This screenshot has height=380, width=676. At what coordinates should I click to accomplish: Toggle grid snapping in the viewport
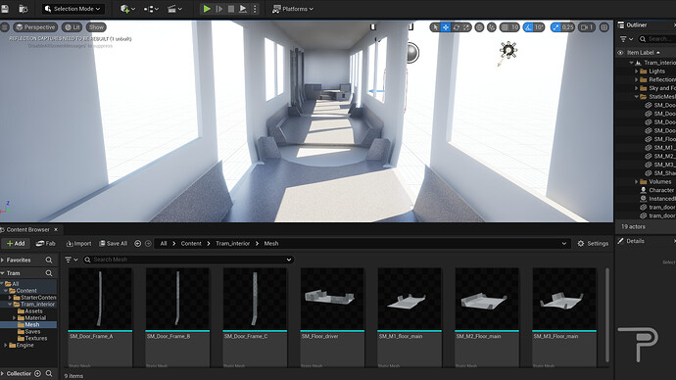505,27
